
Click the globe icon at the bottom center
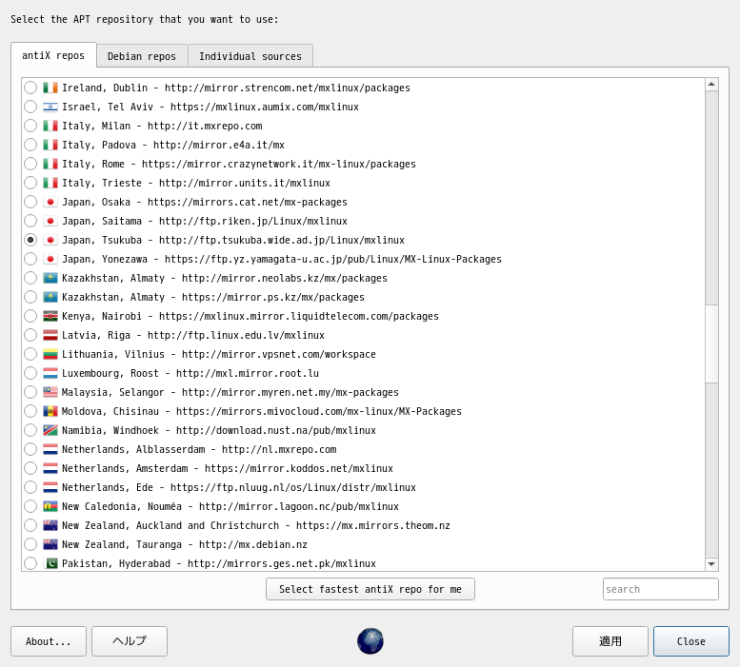(370, 641)
